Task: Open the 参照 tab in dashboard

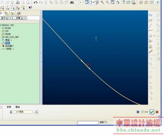Action: click(9, 107)
